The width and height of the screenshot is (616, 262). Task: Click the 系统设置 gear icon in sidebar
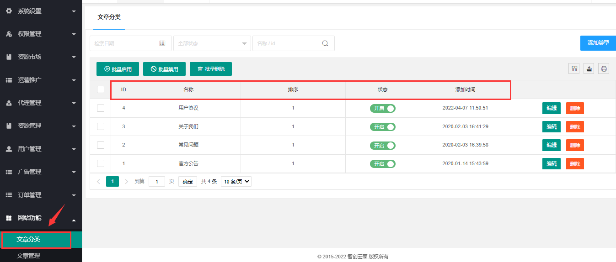click(x=8, y=11)
